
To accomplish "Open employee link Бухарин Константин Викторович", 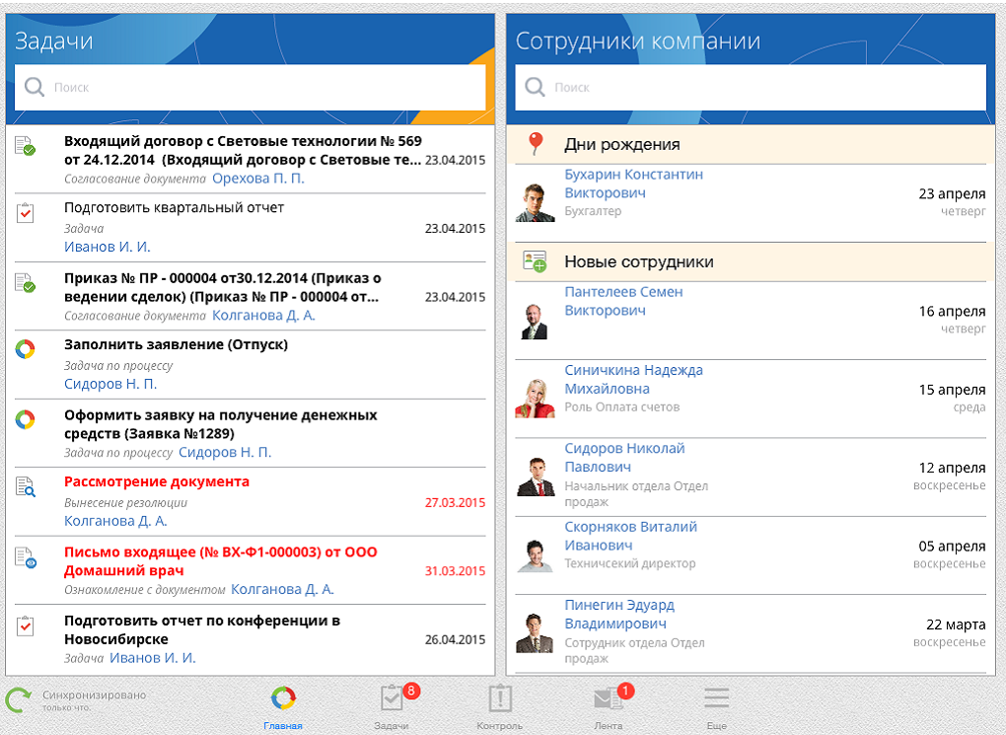I will [x=634, y=184].
